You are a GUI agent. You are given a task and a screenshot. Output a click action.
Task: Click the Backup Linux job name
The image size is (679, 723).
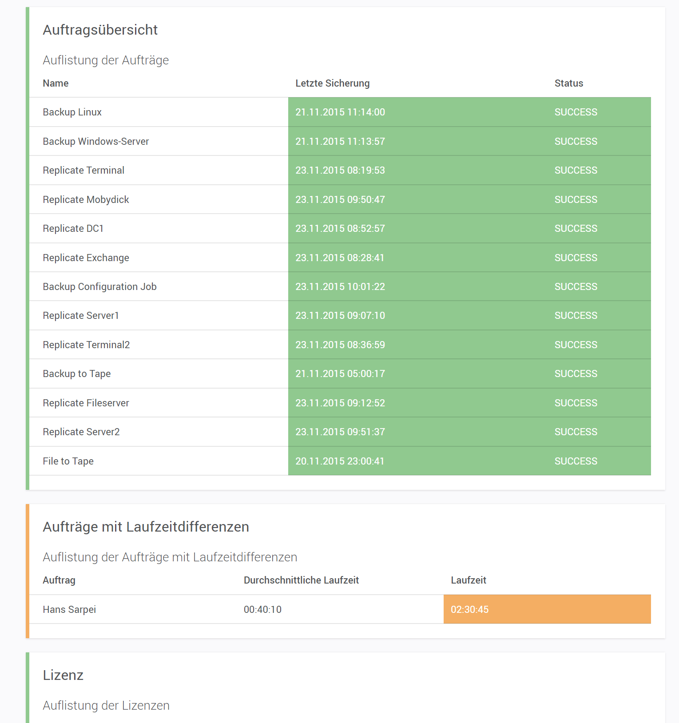(x=72, y=112)
